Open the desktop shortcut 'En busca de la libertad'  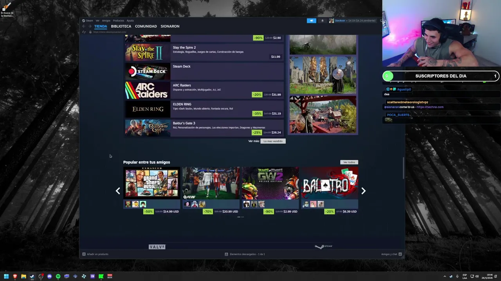[7, 10]
